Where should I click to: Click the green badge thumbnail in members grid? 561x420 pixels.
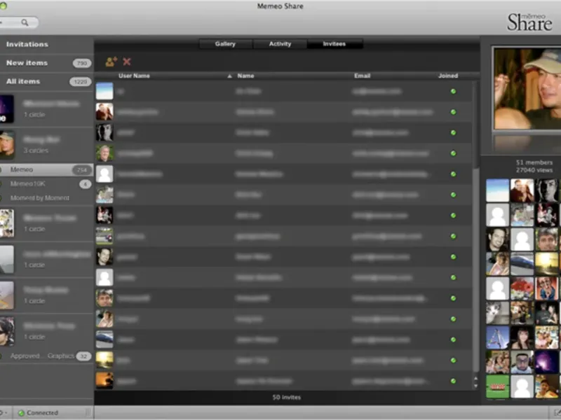(497, 386)
